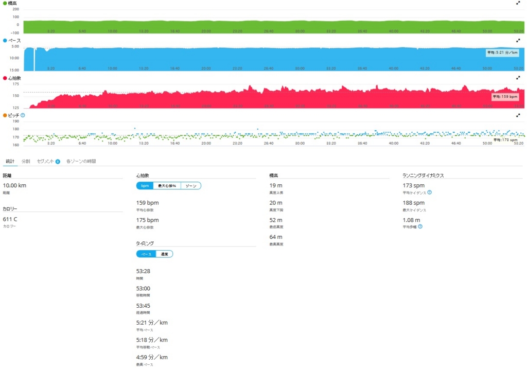Click the green 標高 legend dot
The image size is (527, 370).
tap(5, 3)
